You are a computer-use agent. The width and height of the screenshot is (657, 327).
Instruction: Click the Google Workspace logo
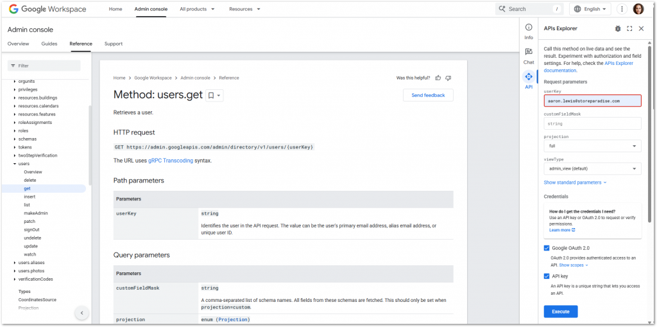47,9
